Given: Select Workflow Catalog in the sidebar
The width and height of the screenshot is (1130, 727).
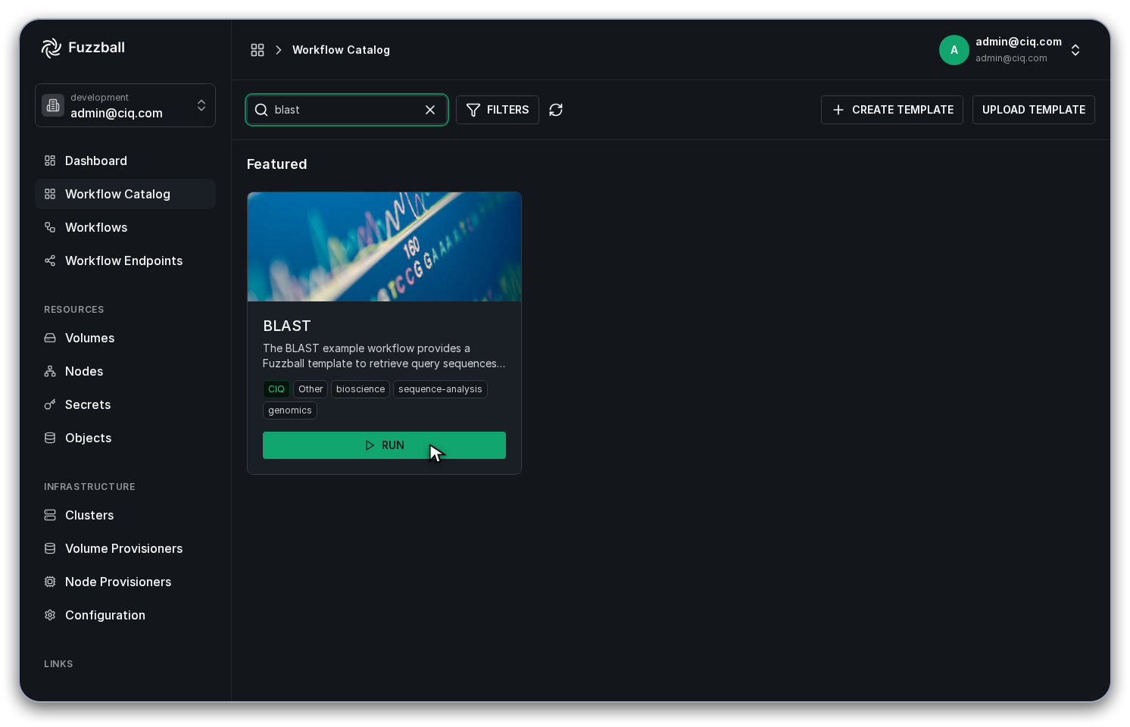Looking at the screenshot, I should pos(125,194).
